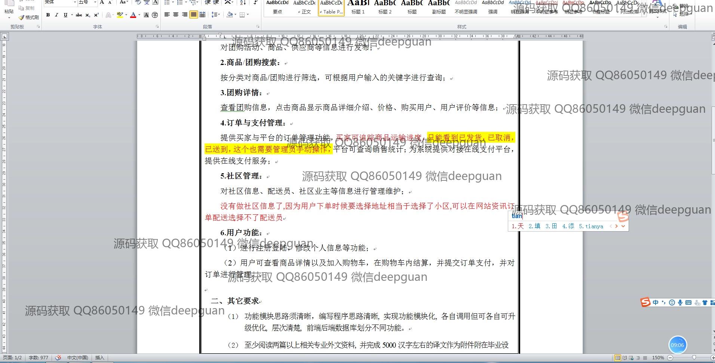
Task: Expand the Clipboard pane launcher
Action: 38,27
